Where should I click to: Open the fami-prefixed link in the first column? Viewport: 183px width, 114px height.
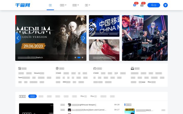[x=24, y=78]
